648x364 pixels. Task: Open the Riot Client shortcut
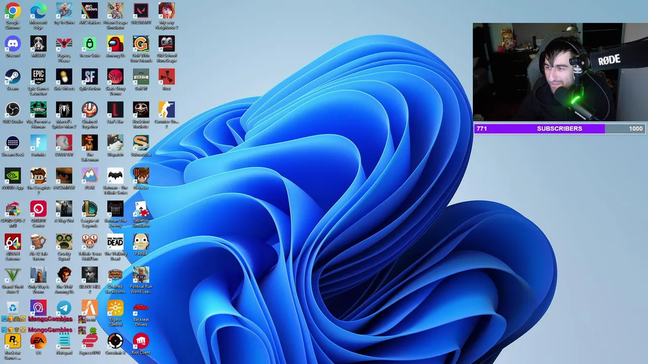click(141, 341)
